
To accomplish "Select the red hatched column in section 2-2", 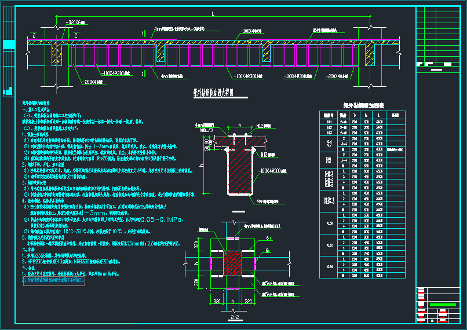I will [x=232, y=262].
